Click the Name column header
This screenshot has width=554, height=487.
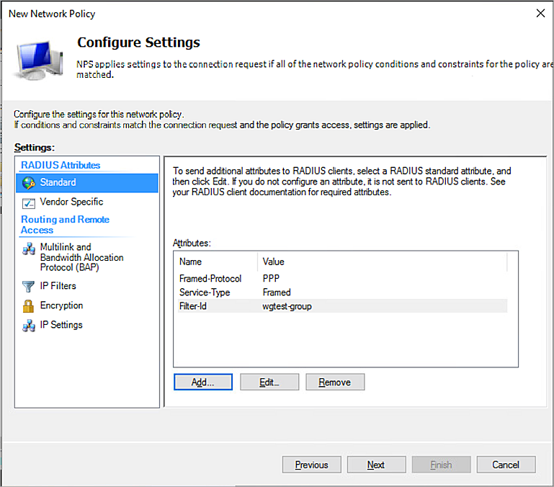[x=191, y=262]
